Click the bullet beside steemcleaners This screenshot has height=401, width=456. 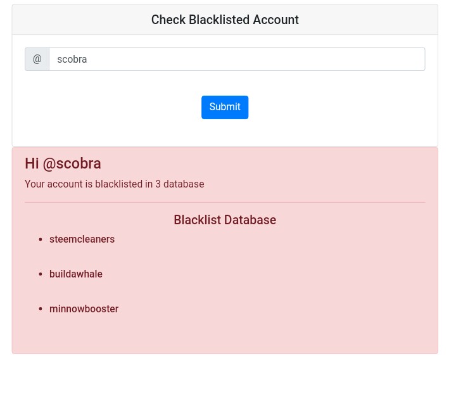(x=41, y=239)
